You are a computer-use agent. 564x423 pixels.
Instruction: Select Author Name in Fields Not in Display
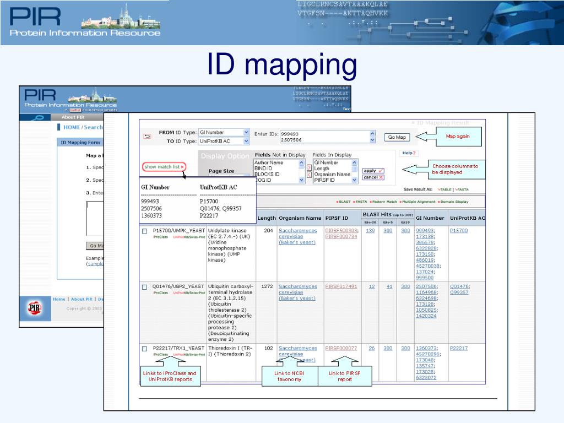click(x=269, y=162)
